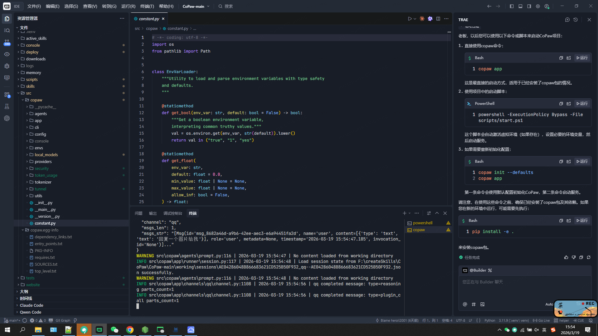Open Source Control with 380 badge
This screenshot has height=336, width=598.
pyautogui.click(x=7, y=42)
